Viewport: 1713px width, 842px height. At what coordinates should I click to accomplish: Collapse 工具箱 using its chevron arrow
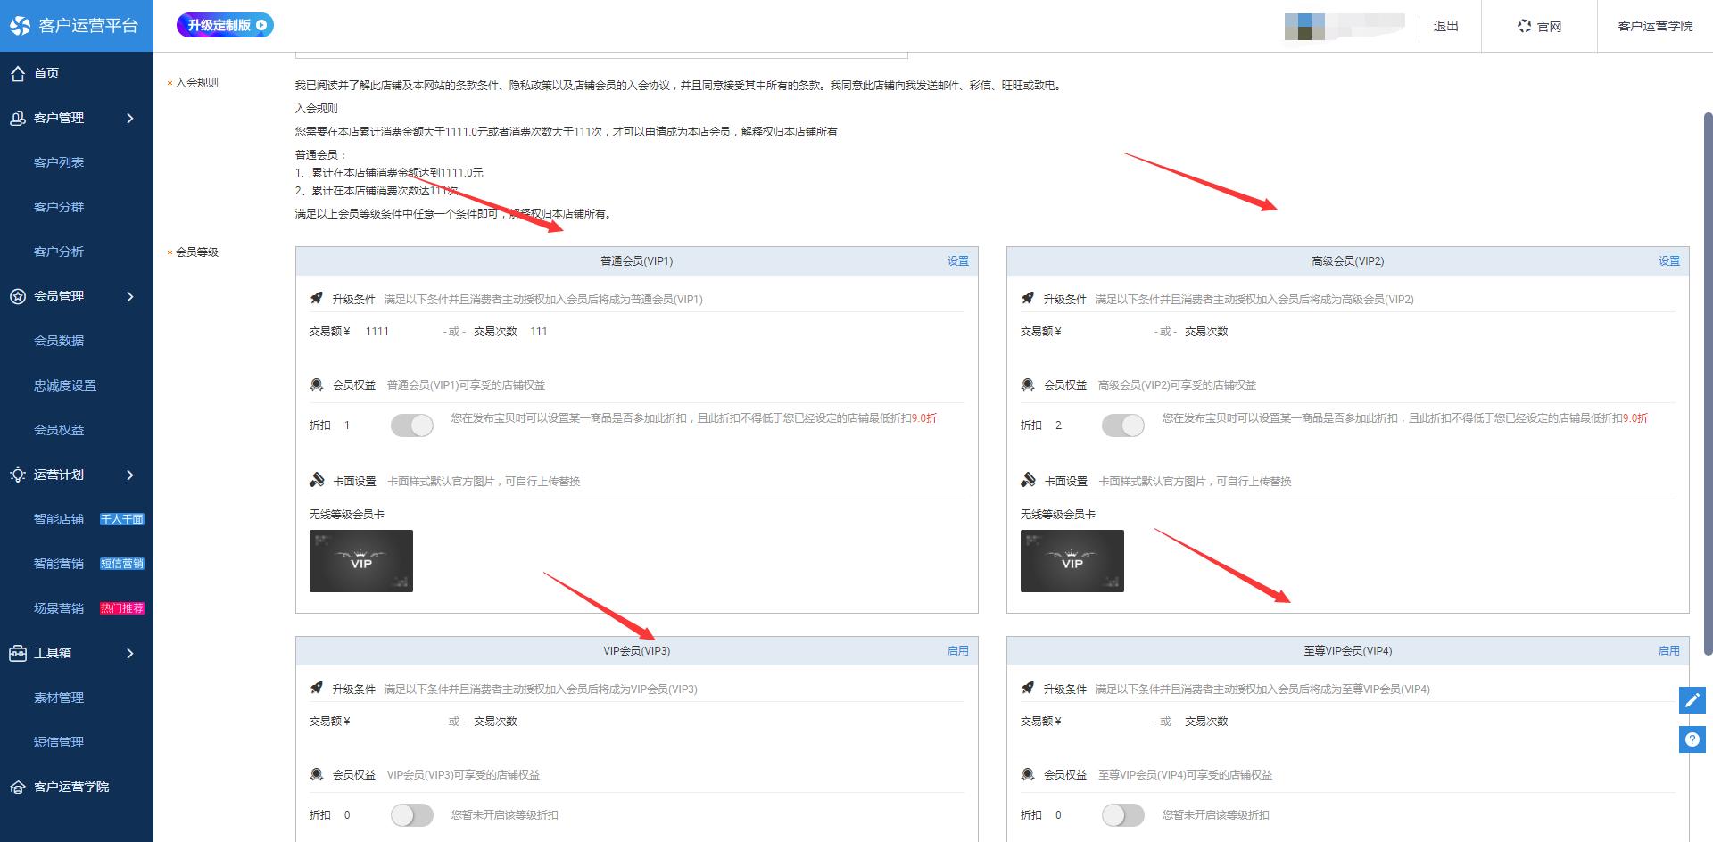[x=130, y=653]
